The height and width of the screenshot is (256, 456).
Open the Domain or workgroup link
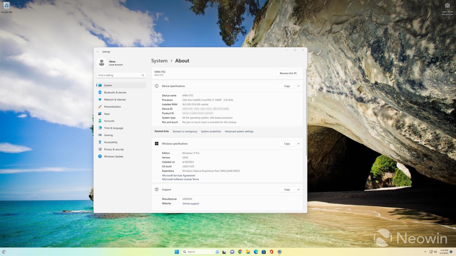(185, 132)
